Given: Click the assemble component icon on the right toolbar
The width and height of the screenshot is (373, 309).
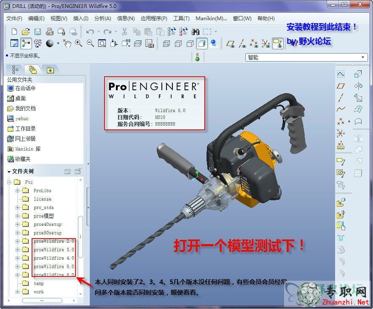Looking at the screenshot, I should click(x=341, y=203).
